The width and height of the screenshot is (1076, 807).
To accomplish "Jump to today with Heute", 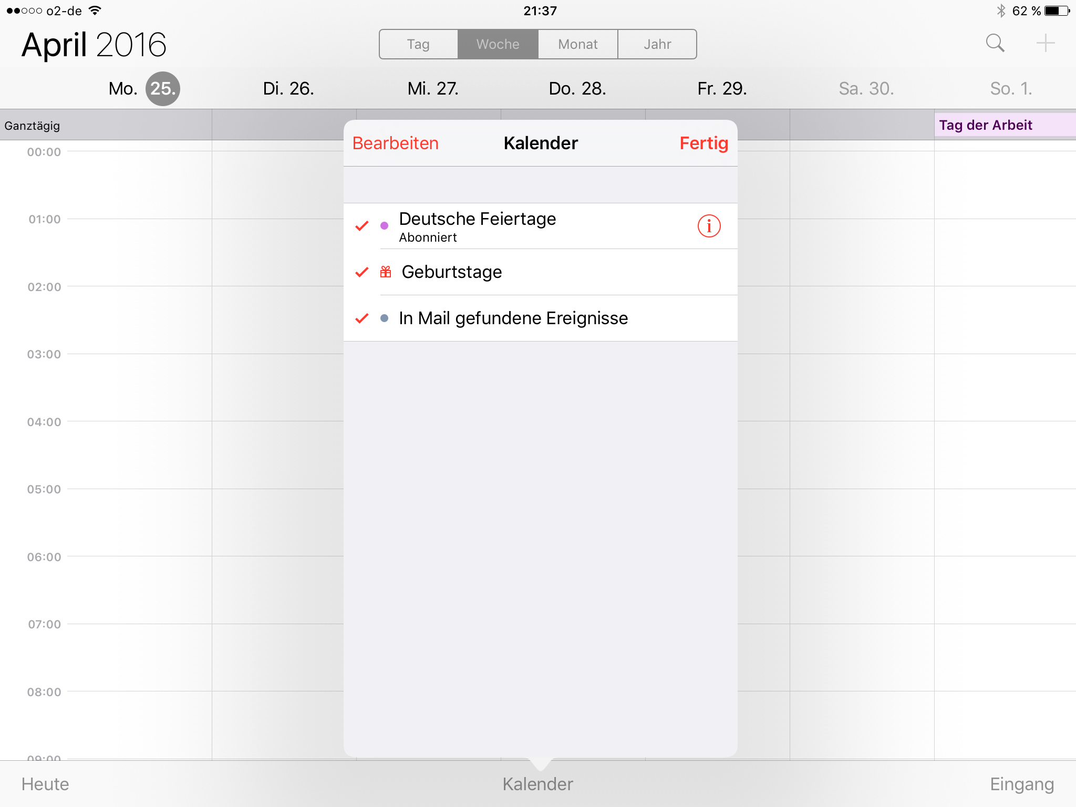I will point(46,784).
